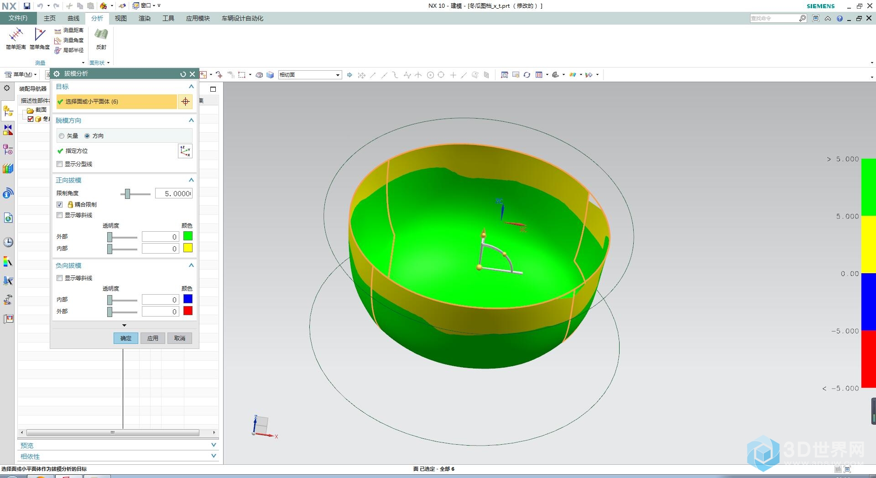
Task: Reset the draft analysis dialog
Action: (183, 74)
